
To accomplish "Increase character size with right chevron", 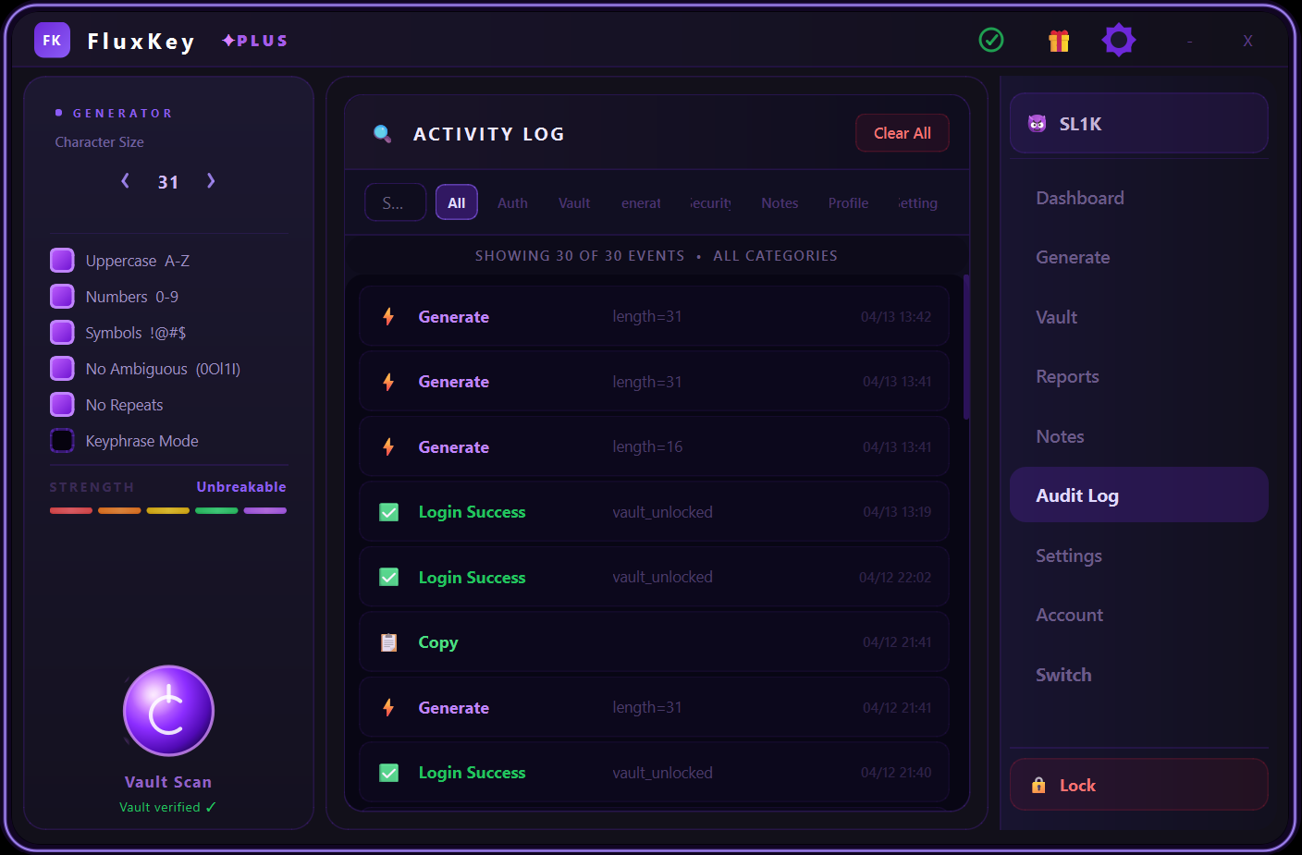I will click(x=211, y=181).
